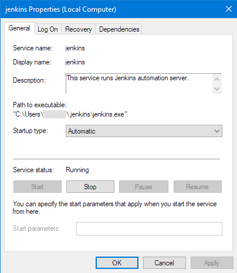Click the 'Start parameters:' label
Viewport: 237px width, 273px height.
pos(36,228)
